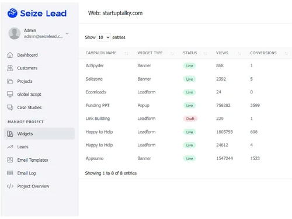
Task: Click the Widgets sidebar icon
Action: point(10,134)
